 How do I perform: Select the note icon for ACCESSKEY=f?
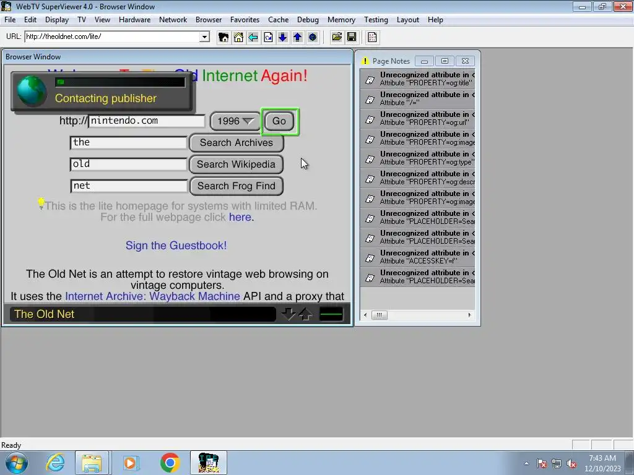click(x=370, y=257)
